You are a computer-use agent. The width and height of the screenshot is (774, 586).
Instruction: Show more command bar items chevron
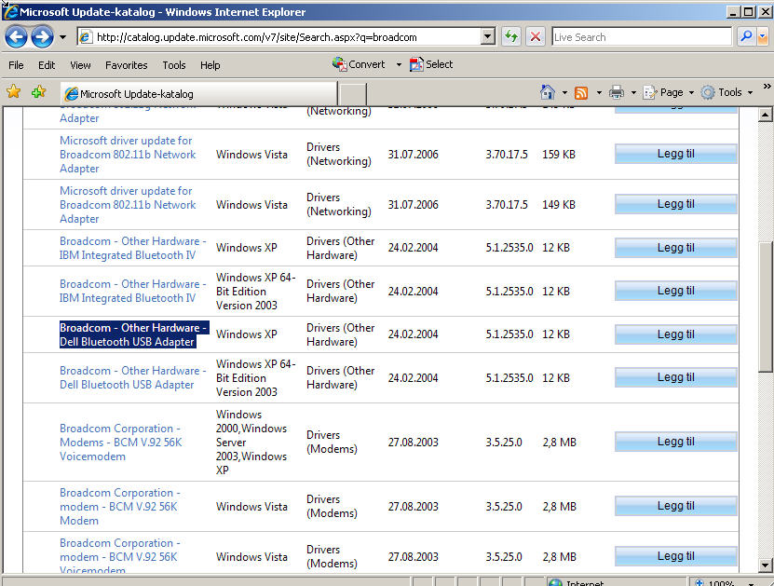pos(767,87)
